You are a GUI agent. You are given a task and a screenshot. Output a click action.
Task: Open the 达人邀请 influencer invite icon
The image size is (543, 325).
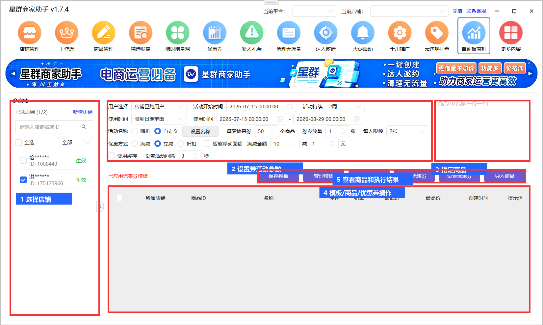(326, 33)
